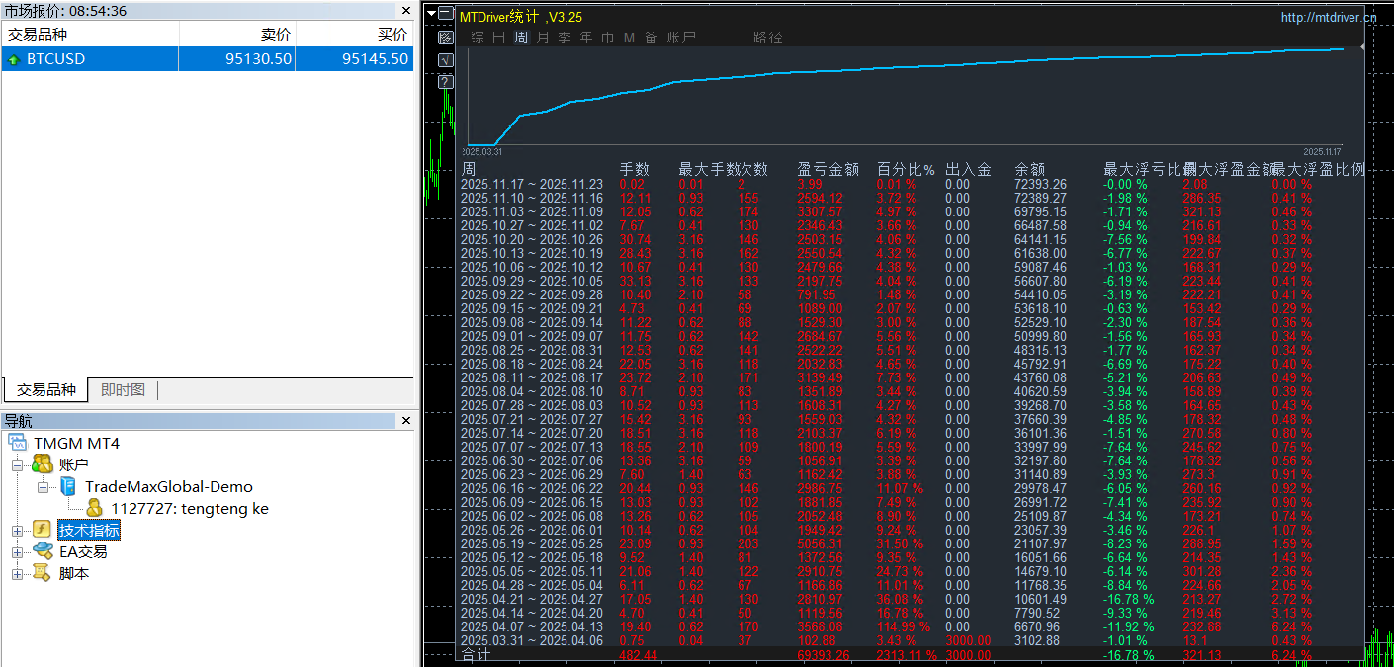Click the 2025.03.31 chart start date
1394x667 pixels.
pyautogui.click(x=482, y=151)
